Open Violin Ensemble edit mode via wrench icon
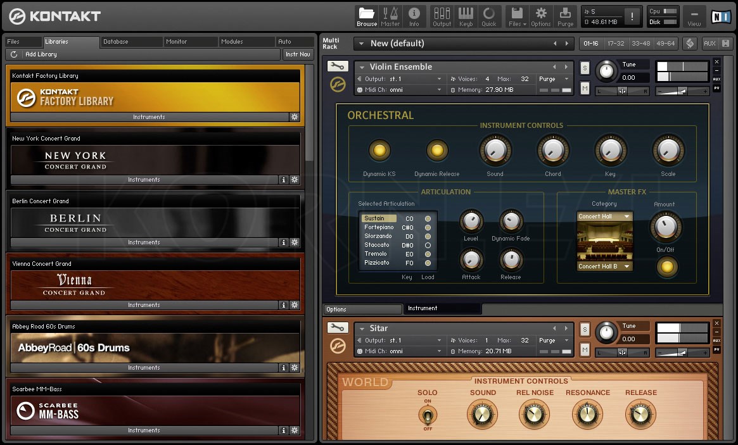 tap(338, 65)
